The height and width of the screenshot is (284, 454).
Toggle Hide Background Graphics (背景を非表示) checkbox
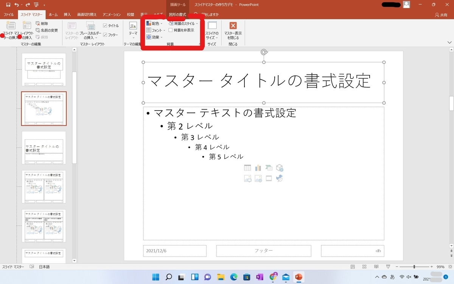pyautogui.click(x=181, y=30)
